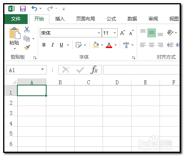This screenshot has height=156, width=184.
Task: Set top vertical alignment
Action: tap(143, 31)
